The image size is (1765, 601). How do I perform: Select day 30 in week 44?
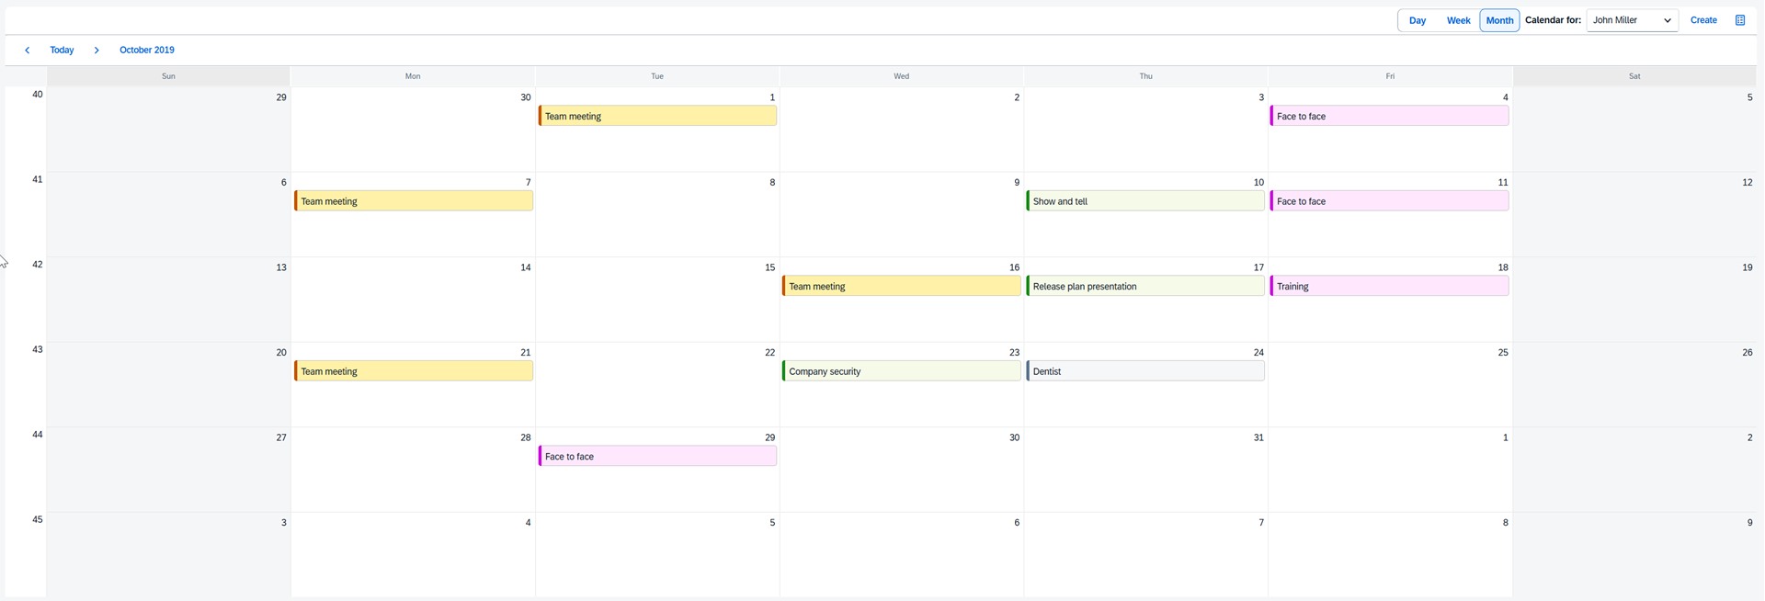tap(902, 470)
